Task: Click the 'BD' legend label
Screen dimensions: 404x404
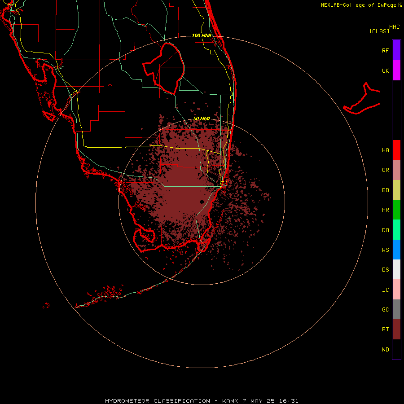Action: [385, 190]
